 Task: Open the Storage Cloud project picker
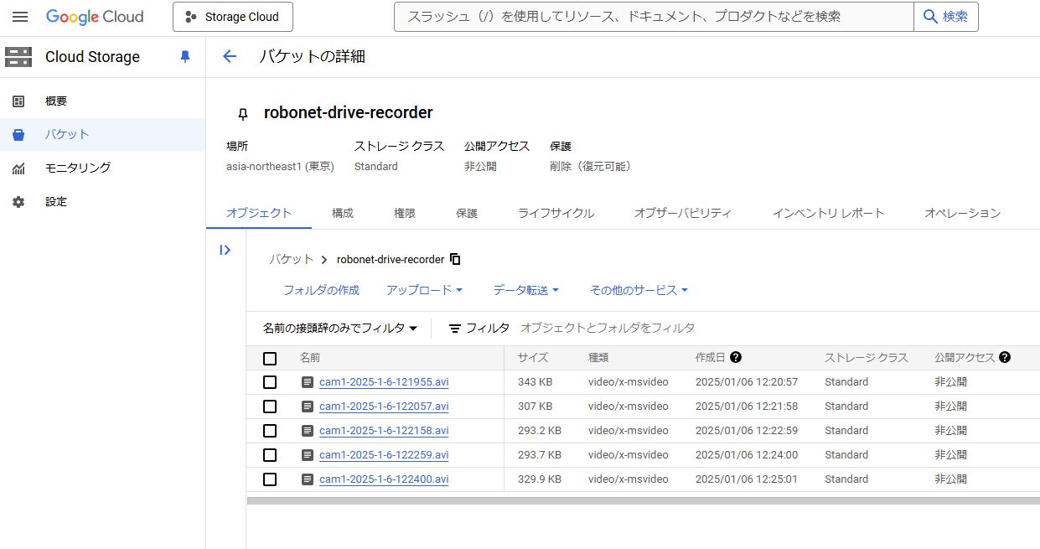click(233, 17)
